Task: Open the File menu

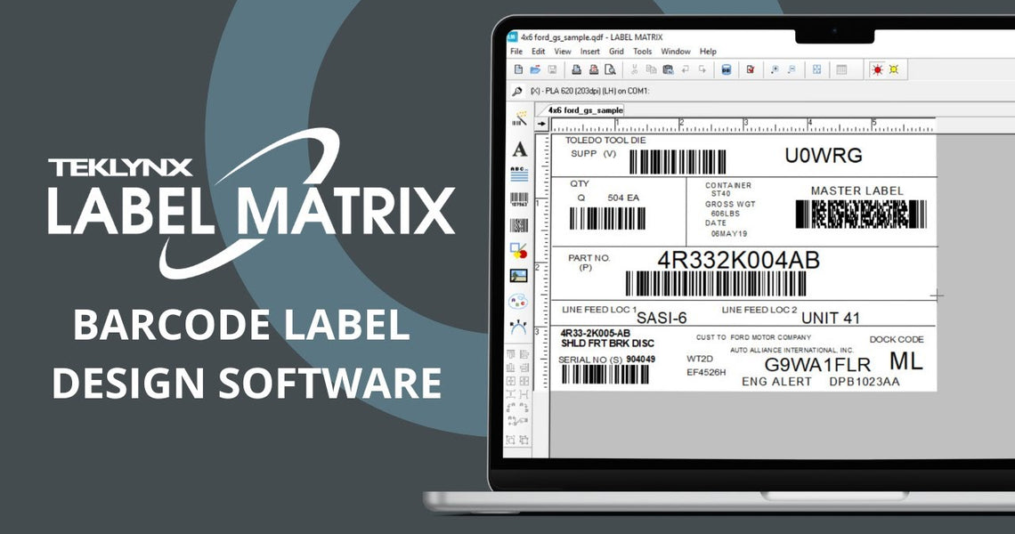Action: [x=516, y=51]
